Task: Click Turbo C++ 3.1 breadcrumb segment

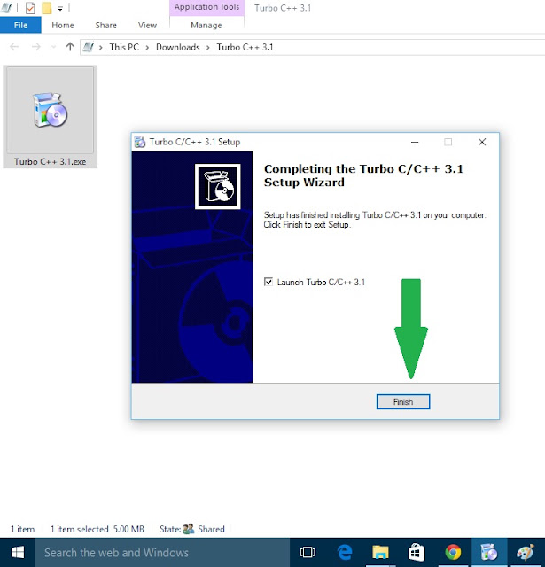Action: click(245, 47)
